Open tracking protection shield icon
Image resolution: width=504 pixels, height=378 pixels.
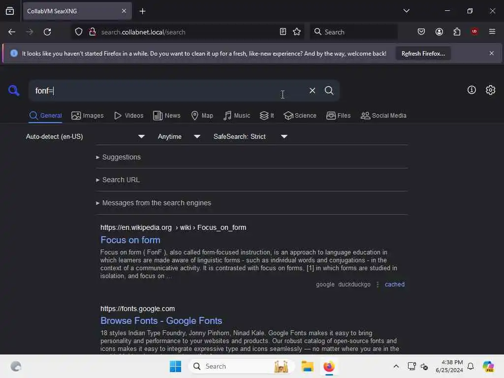79,32
